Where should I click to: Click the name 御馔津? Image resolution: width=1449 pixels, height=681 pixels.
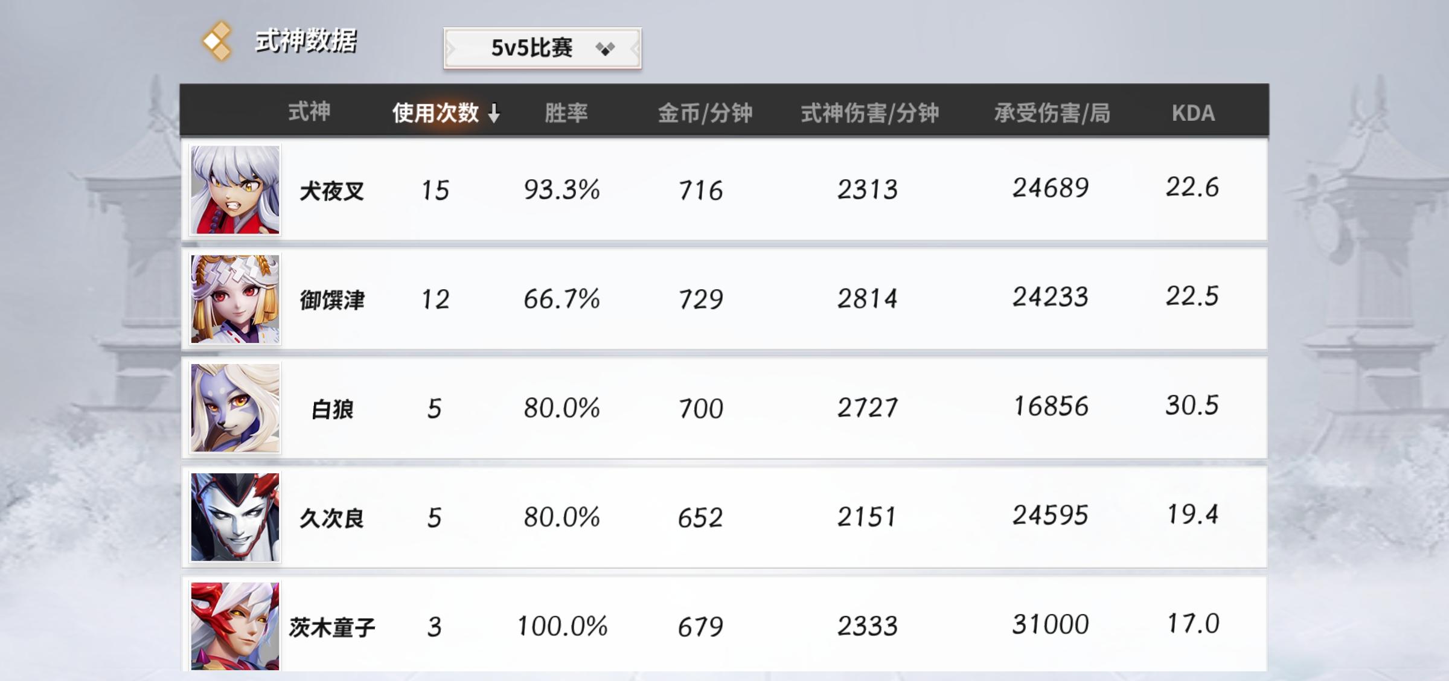pyautogui.click(x=332, y=300)
